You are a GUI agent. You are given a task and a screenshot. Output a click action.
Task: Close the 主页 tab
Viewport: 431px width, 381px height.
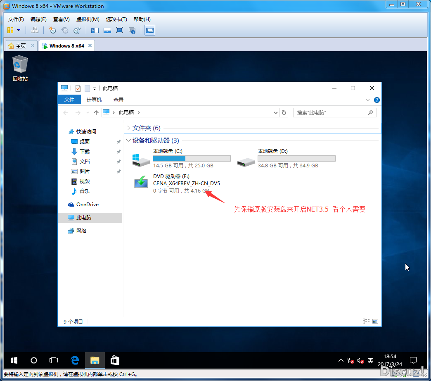tap(33, 46)
